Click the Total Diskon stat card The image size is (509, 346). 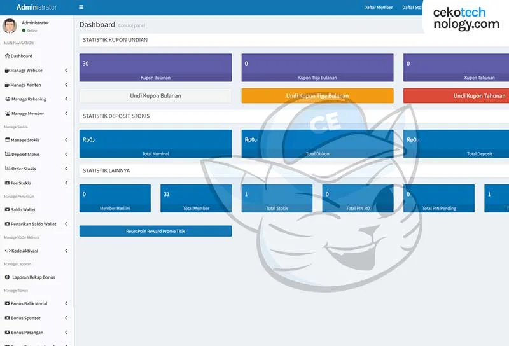[317, 144]
